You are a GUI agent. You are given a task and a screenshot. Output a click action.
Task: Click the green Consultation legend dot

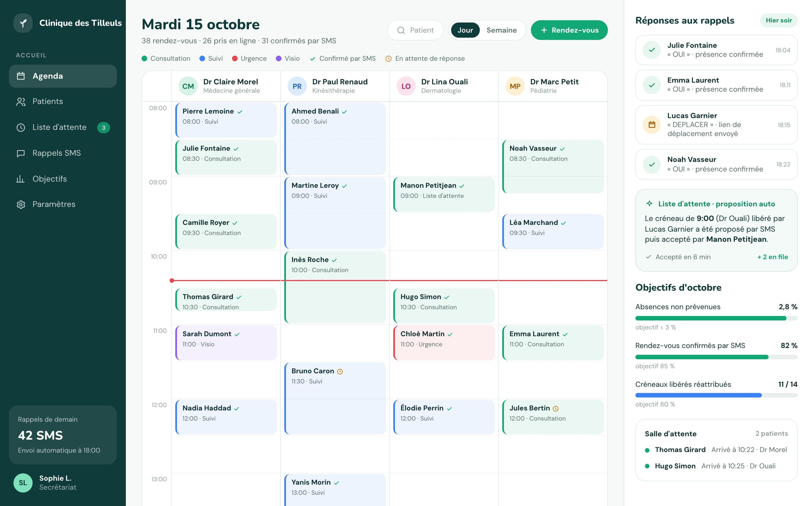point(144,58)
